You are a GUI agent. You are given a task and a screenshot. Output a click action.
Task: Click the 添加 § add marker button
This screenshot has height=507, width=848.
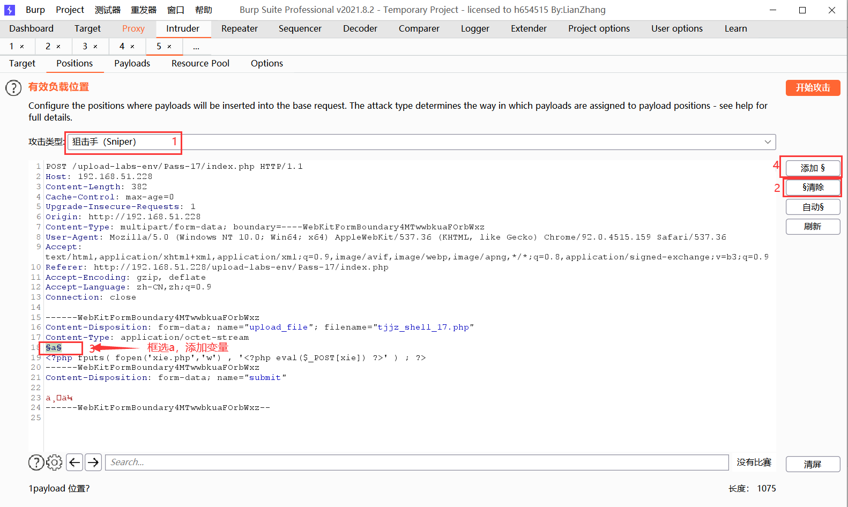point(813,168)
